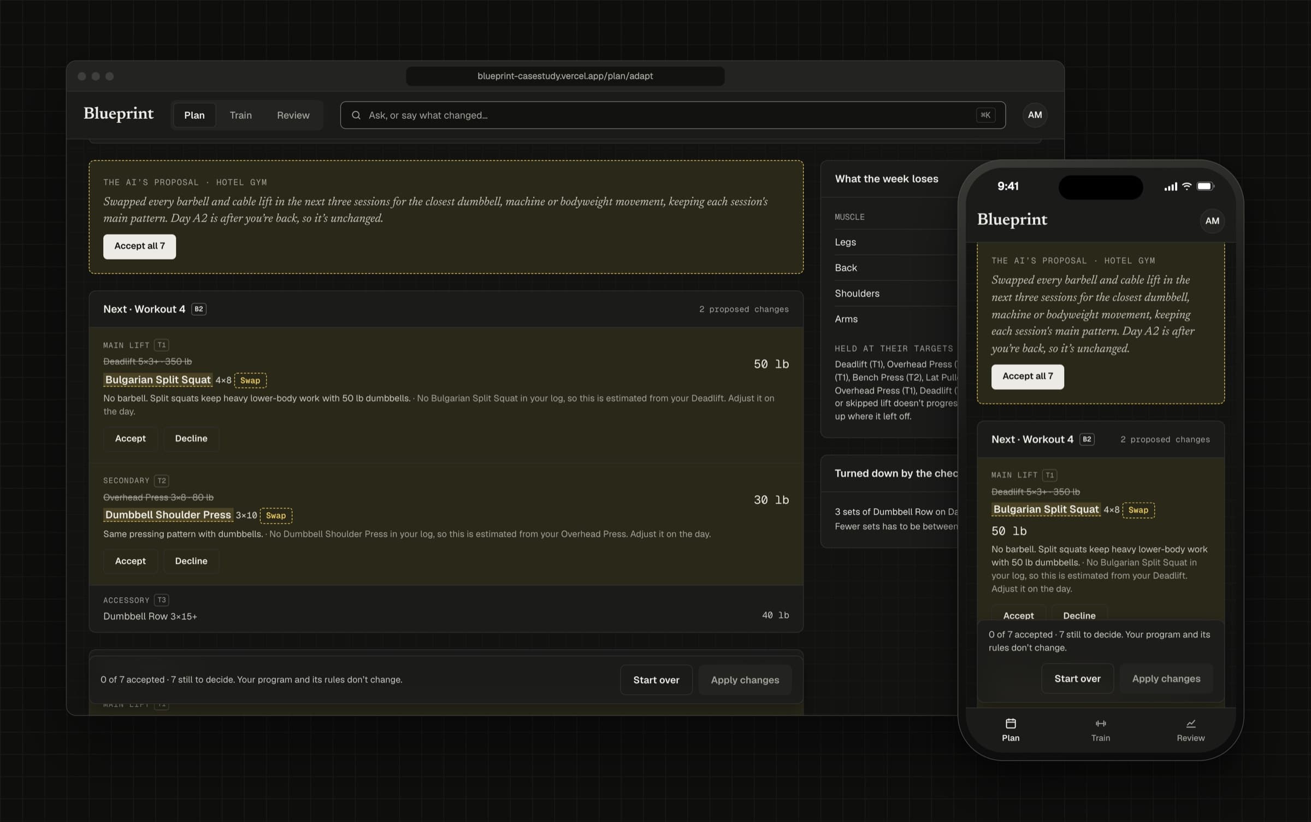Click Start over in the desktop footer bar

coord(656,680)
